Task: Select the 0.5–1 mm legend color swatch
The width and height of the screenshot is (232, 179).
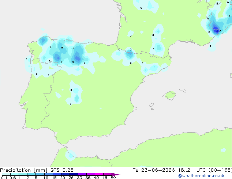Action: coord(15,174)
